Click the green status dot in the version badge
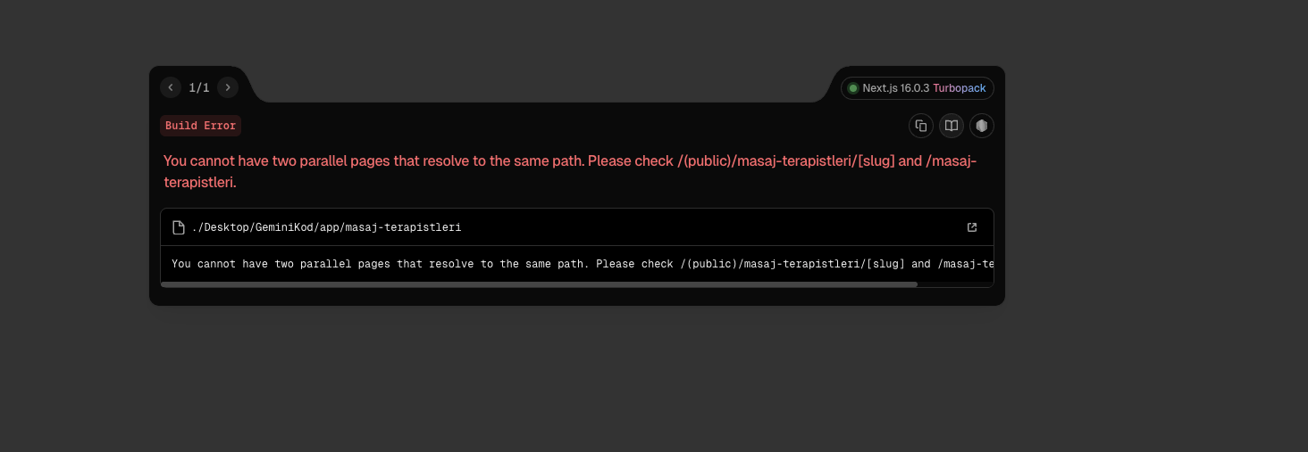 pos(853,88)
